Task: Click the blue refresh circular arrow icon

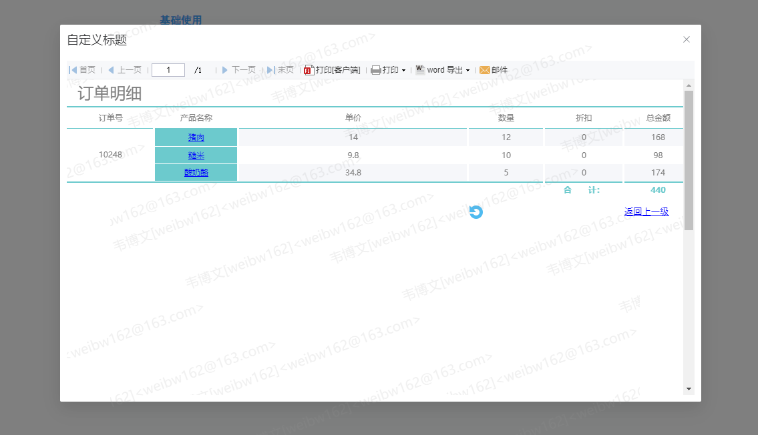Action: pyautogui.click(x=476, y=212)
